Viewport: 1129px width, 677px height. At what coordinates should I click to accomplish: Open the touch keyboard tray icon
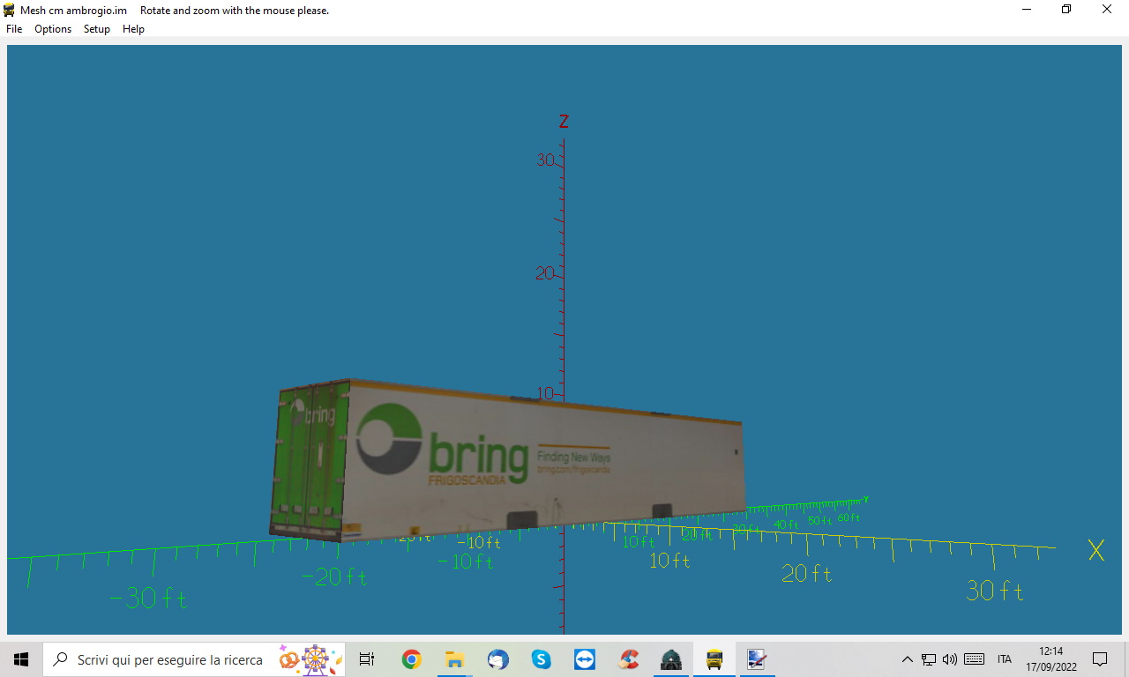tap(975, 659)
